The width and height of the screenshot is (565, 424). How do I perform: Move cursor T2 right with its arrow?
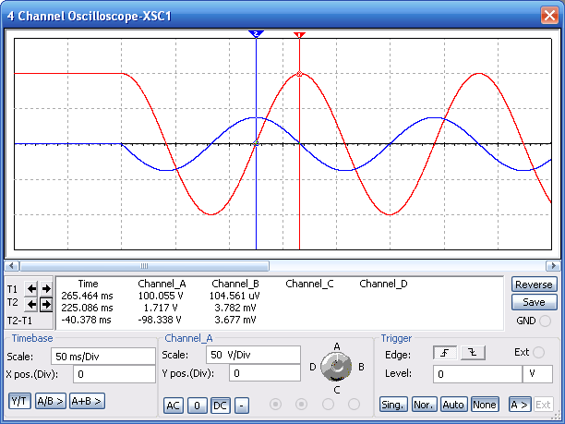[46, 305]
